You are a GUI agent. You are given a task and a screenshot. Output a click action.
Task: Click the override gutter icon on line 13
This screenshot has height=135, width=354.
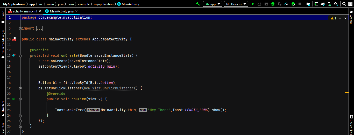pos(14,55)
